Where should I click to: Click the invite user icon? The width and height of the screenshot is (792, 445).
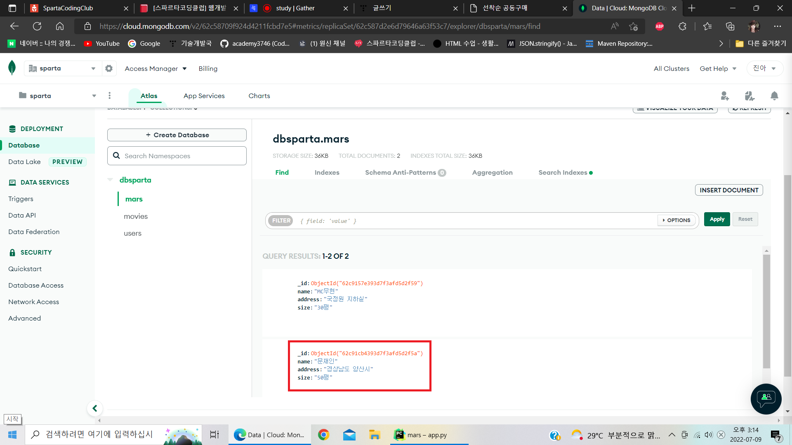[725, 96]
